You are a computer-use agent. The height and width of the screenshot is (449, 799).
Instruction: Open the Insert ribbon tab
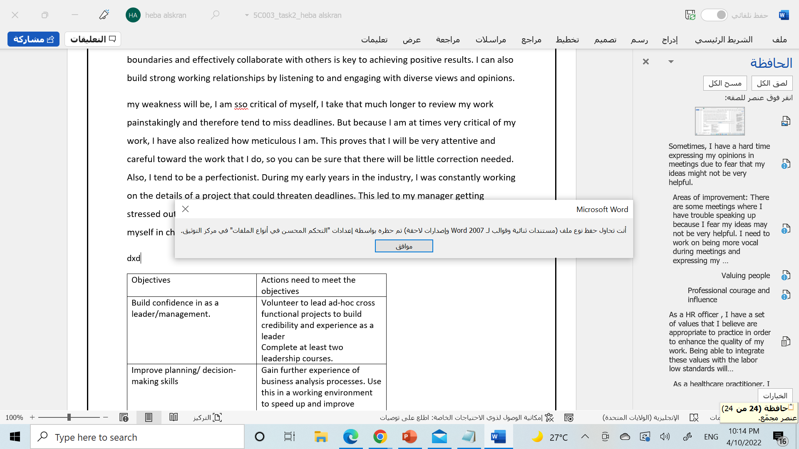670,39
